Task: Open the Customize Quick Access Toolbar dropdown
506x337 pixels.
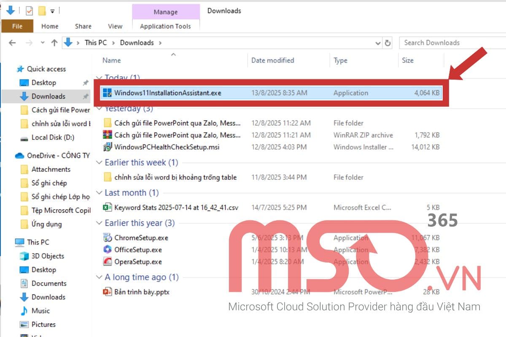Action: point(52,11)
